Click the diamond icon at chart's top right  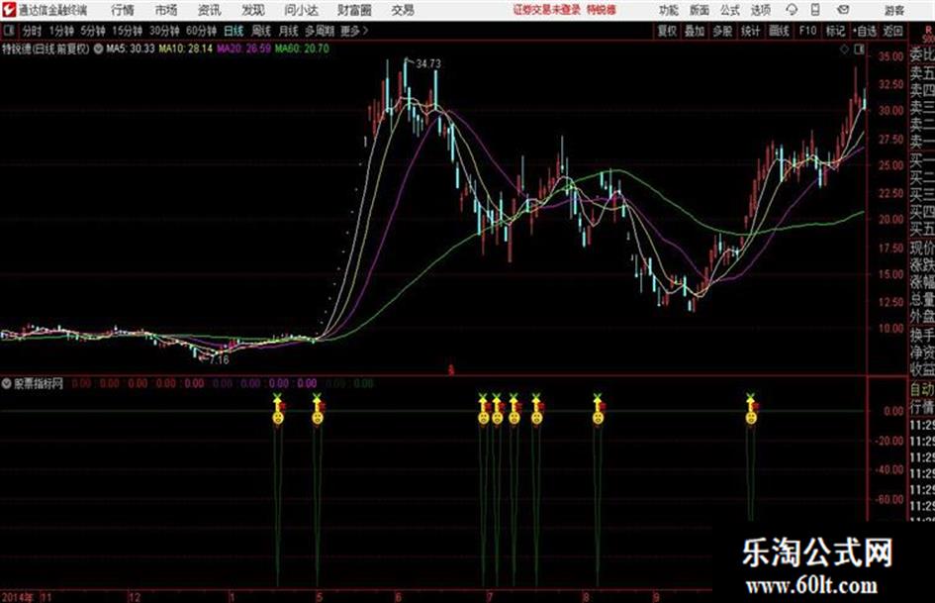coord(844,50)
